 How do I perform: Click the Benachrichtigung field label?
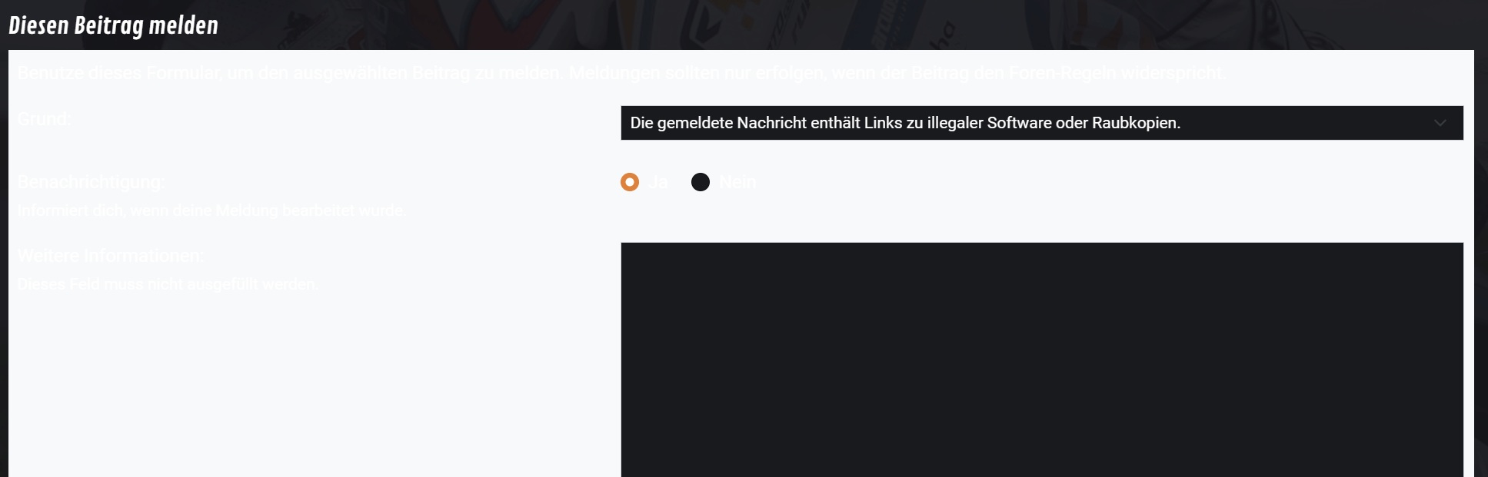pyautogui.click(x=91, y=182)
